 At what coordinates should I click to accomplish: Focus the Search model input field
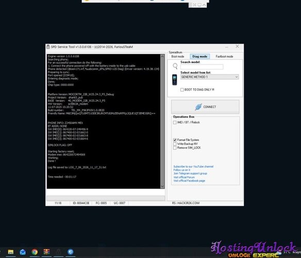coord(202,67)
